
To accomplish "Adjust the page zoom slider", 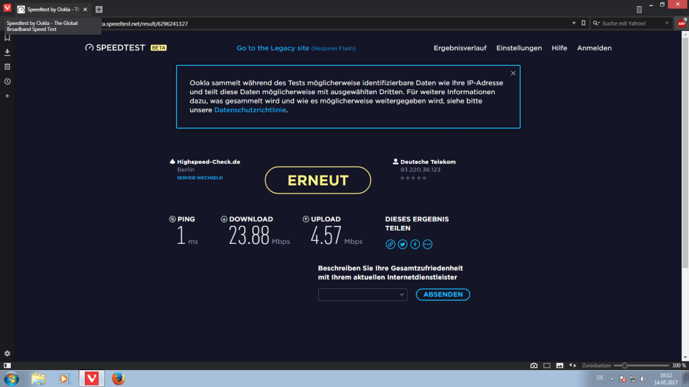I will [624, 365].
